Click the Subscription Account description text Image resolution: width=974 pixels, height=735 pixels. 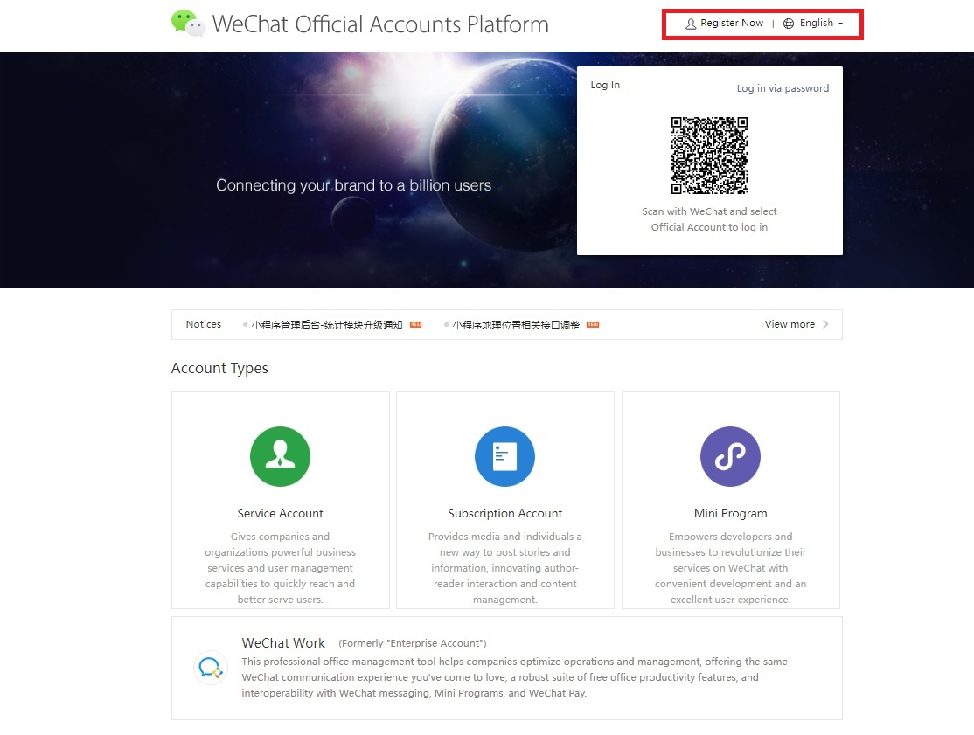[x=505, y=568]
